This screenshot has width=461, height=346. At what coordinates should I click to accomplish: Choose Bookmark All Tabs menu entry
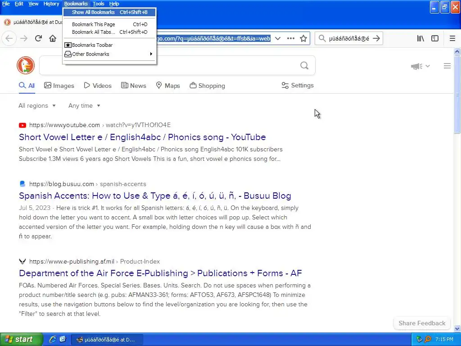pos(109,32)
